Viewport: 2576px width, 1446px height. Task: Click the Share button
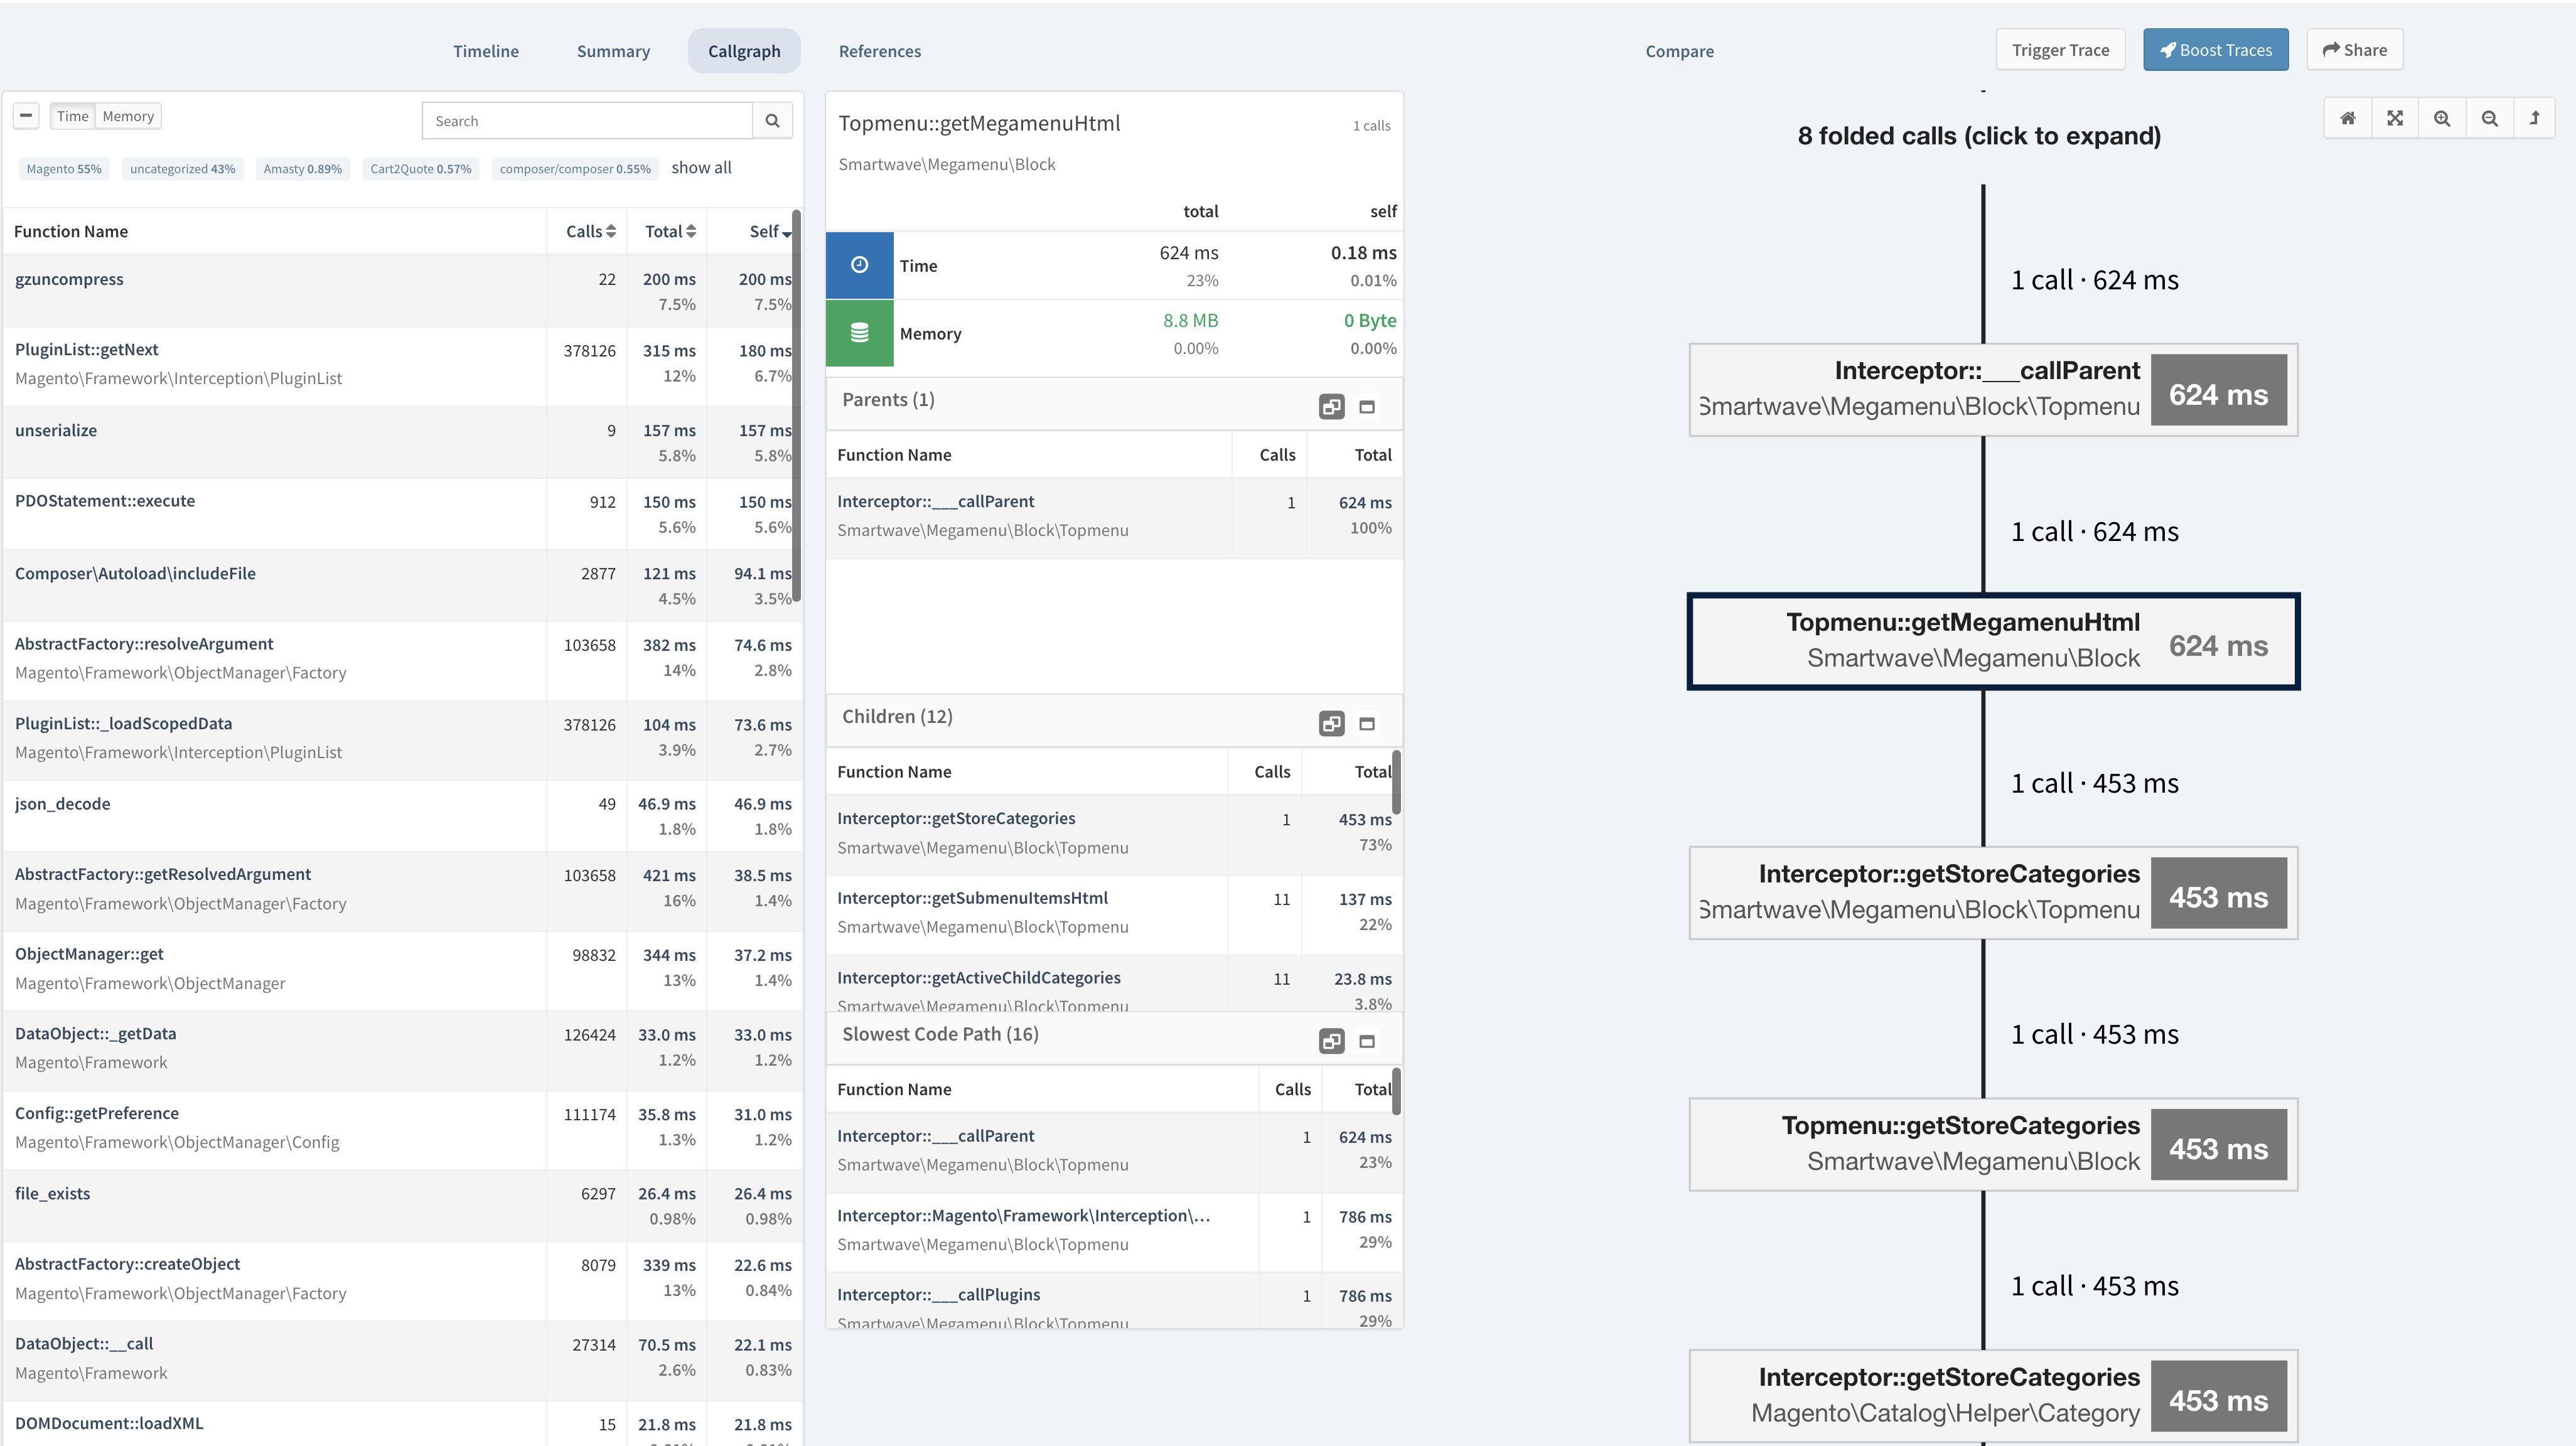[x=2354, y=50]
